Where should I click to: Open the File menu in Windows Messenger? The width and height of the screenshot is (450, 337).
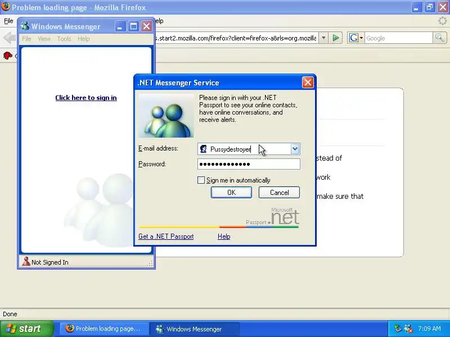click(x=26, y=39)
